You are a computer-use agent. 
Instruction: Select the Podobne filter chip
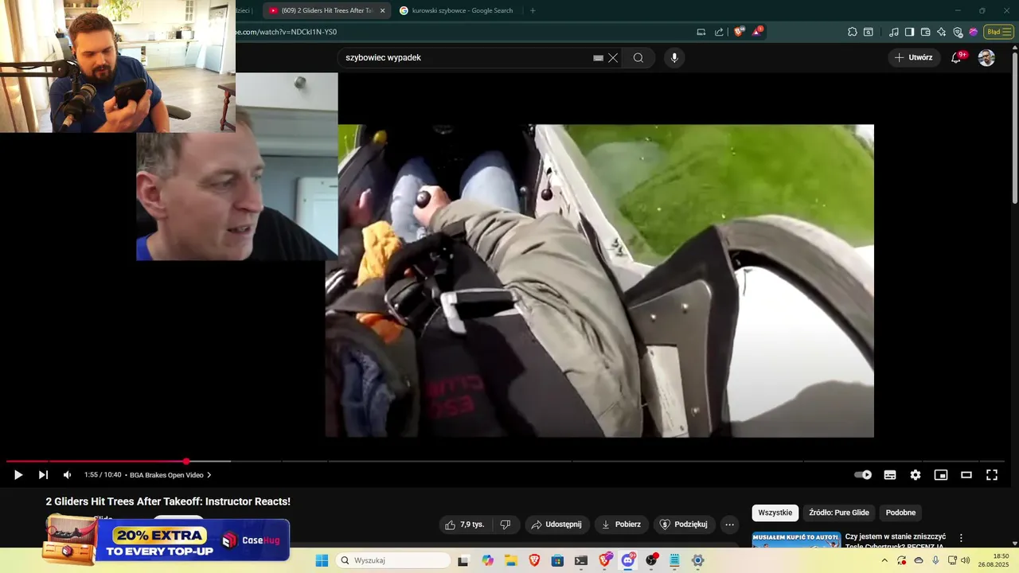click(x=900, y=513)
